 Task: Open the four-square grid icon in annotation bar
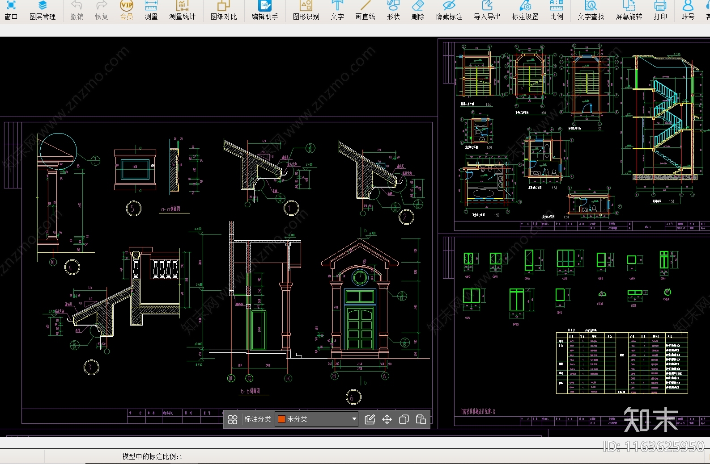[233, 419]
